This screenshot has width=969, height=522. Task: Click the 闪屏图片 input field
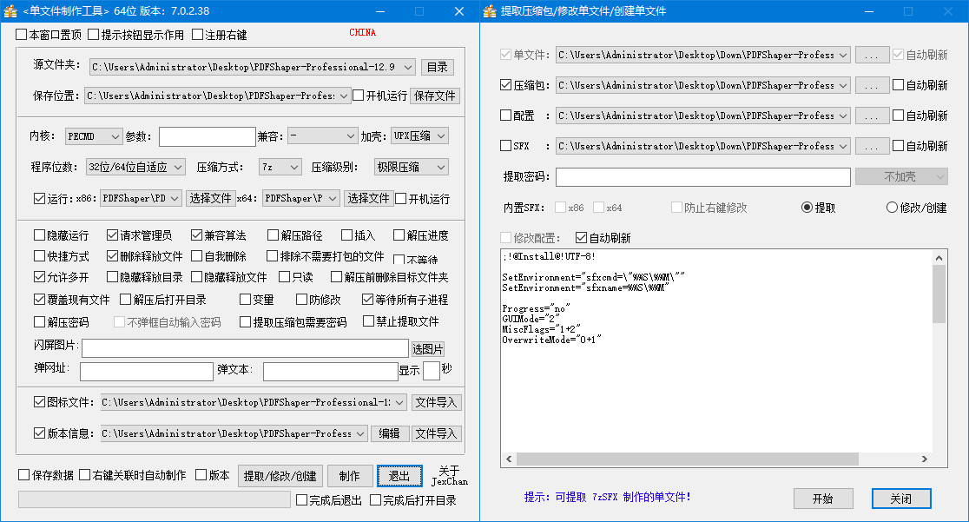[246, 348]
